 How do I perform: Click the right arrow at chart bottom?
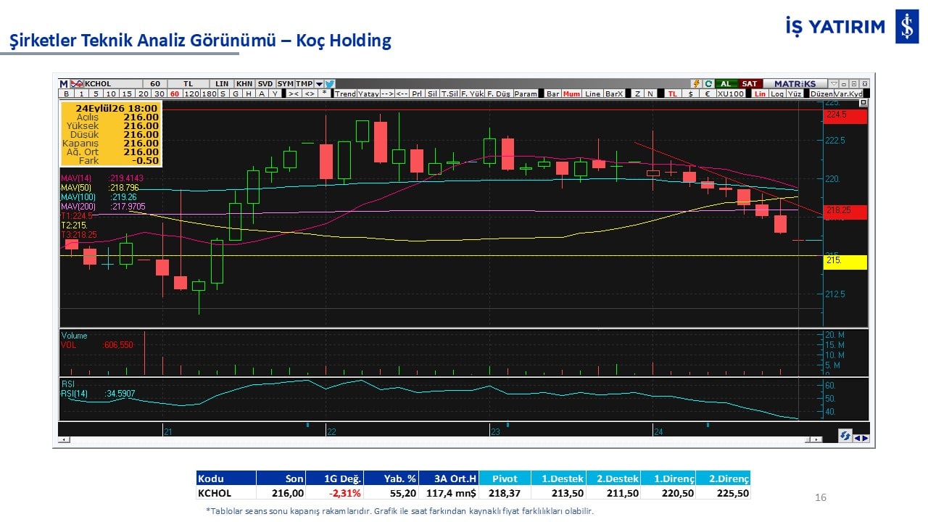pyautogui.click(x=865, y=437)
